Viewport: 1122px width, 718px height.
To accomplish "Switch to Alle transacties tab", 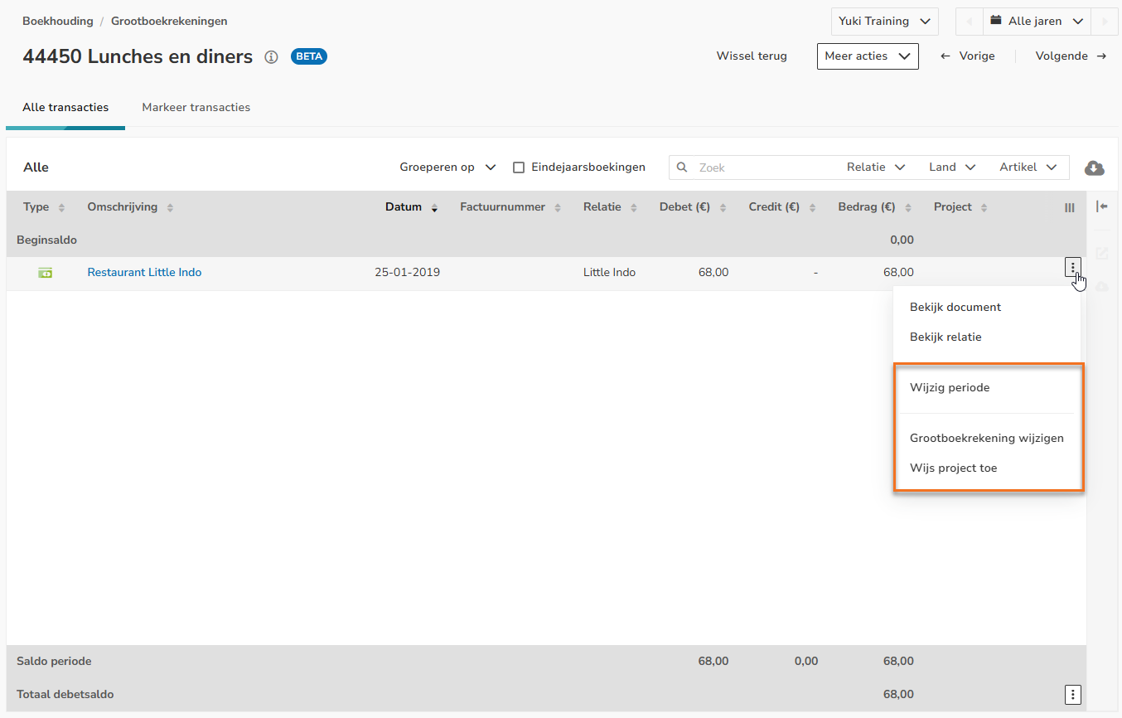I will pyautogui.click(x=65, y=108).
